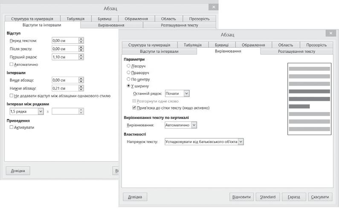Click Довідка button in back Абзац window
339x212 pixels.
[x=18, y=171]
